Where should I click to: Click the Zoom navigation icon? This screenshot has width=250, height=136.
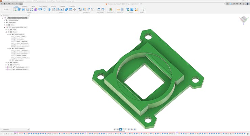click(x=123, y=129)
